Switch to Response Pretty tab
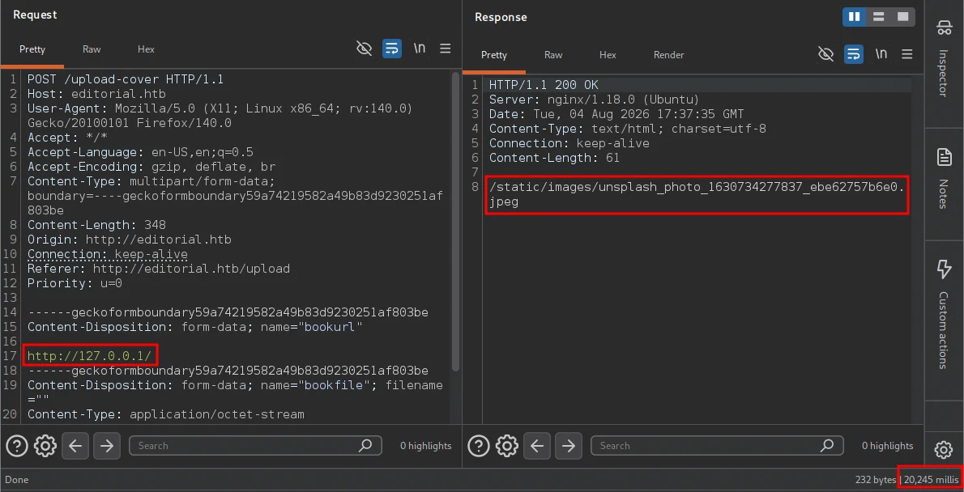This screenshot has height=492, width=964. coord(493,55)
